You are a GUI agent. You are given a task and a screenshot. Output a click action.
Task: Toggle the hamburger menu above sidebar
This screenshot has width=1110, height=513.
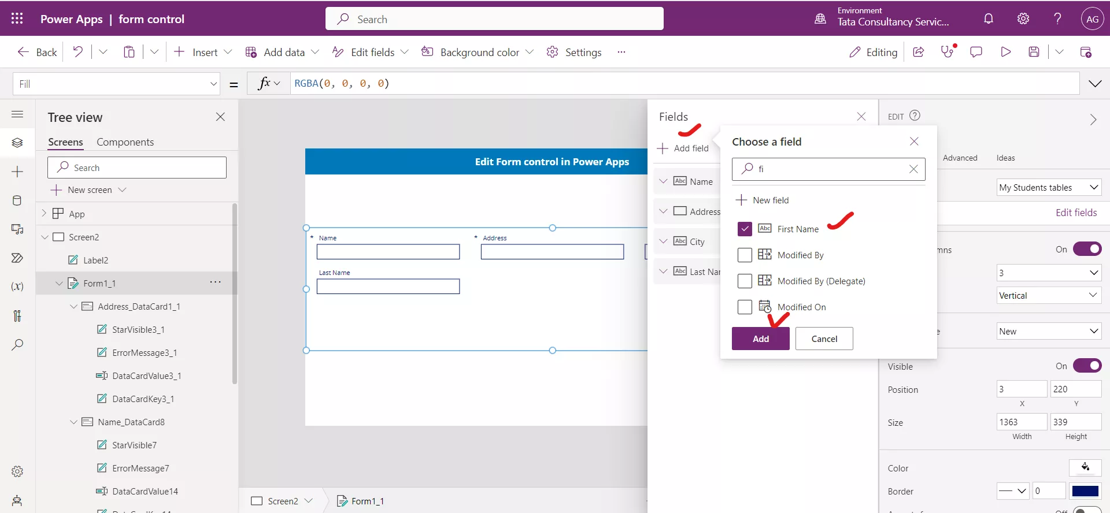(x=17, y=114)
